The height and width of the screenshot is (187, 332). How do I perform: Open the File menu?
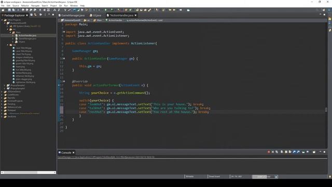coord(3,6)
